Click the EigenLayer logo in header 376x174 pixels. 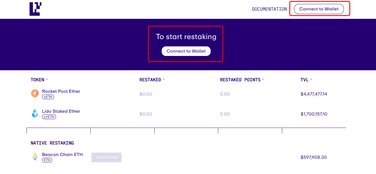click(35, 9)
